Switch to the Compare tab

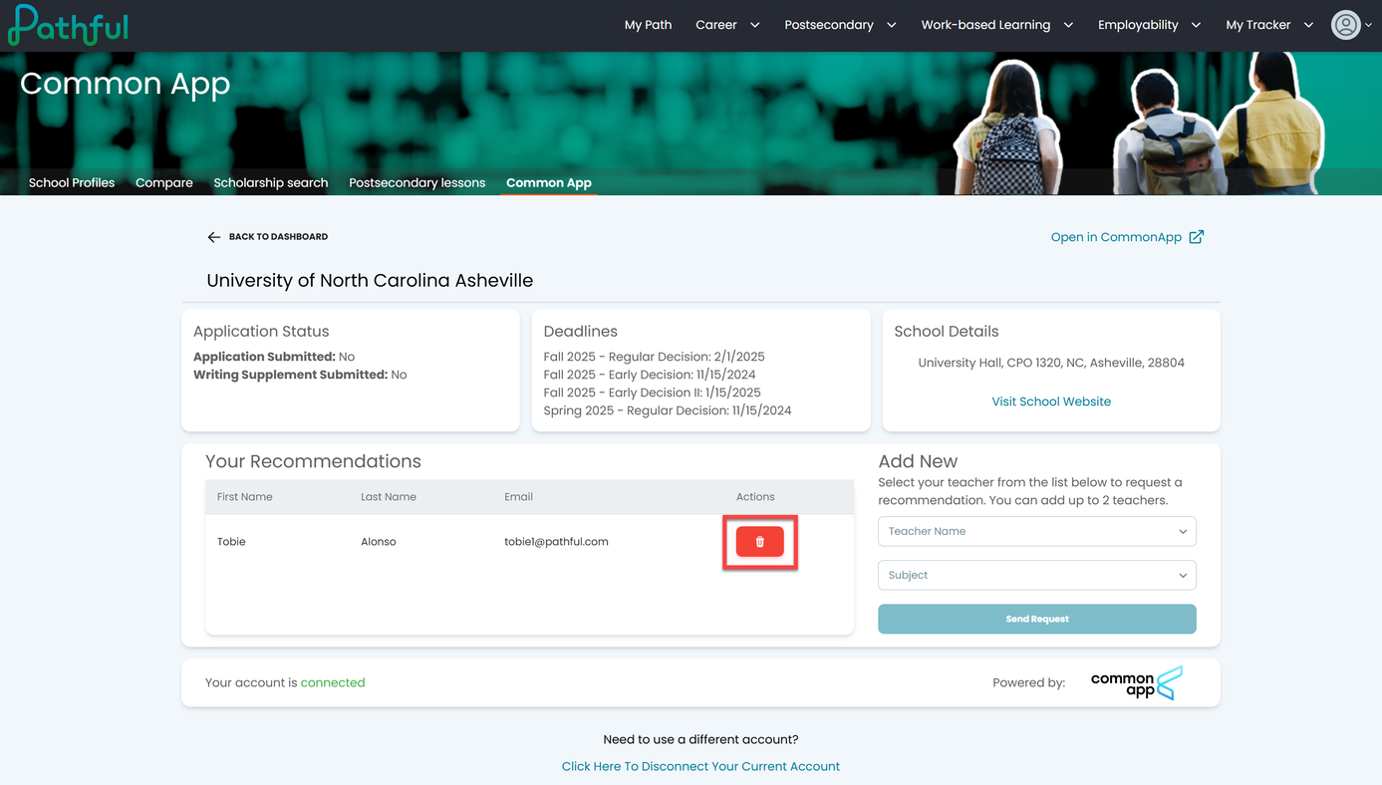tap(164, 183)
